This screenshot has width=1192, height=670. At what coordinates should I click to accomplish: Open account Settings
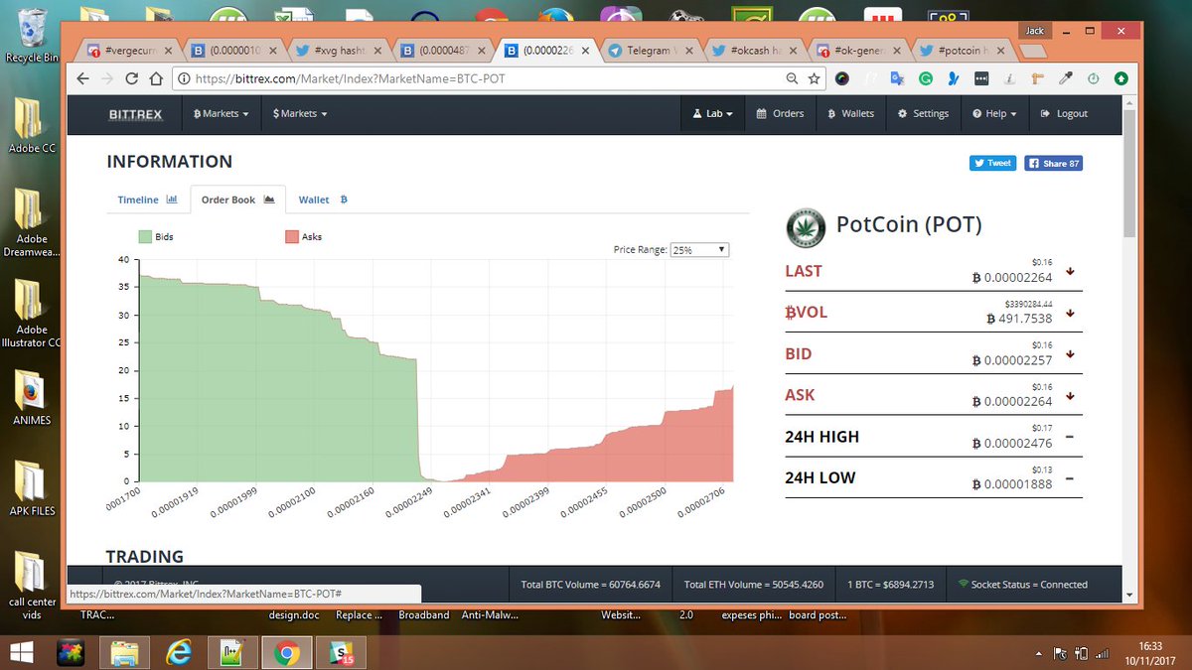coord(923,114)
